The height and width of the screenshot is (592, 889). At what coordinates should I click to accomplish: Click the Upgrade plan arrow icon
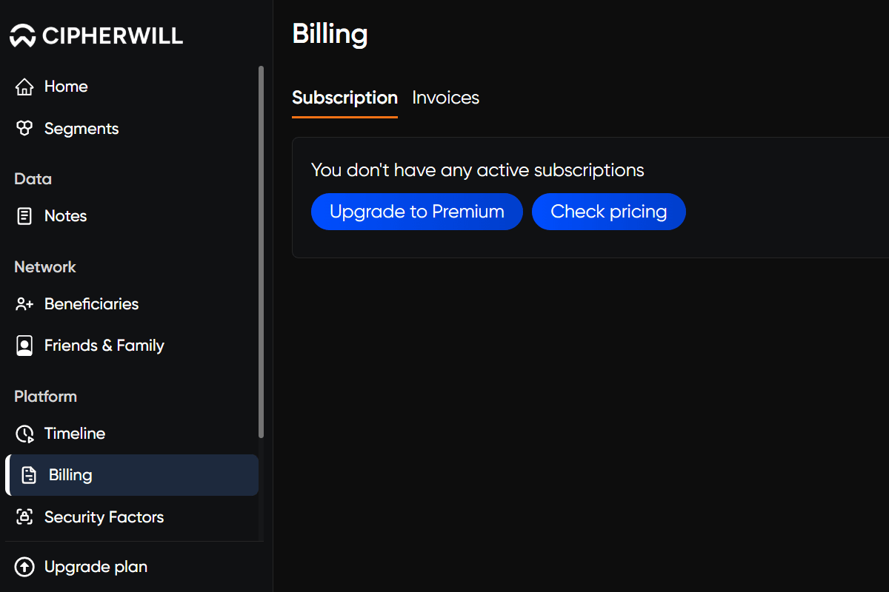(x=24, y=568)
